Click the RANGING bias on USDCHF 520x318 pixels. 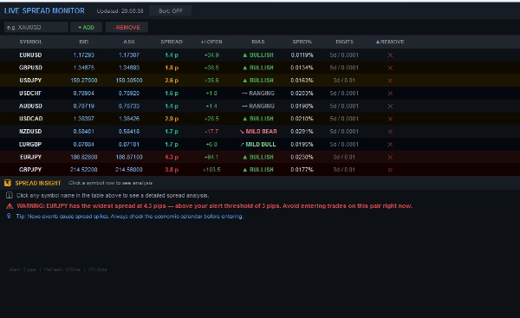pos(258,94)
